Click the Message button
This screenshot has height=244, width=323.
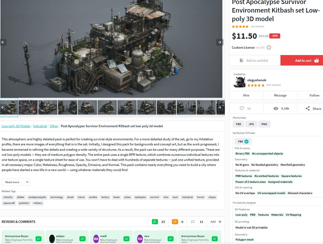(x=280, y=95)
